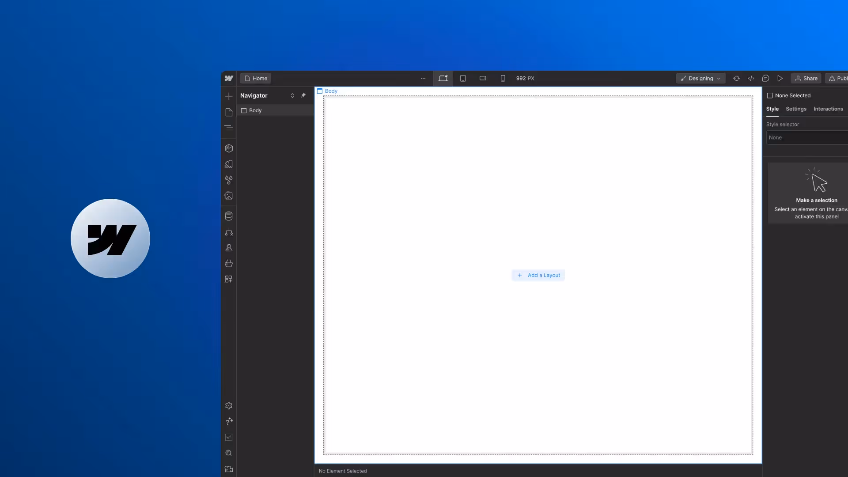The width and height of the screenshot is (848, 477).
Task: Click the Share button
Action: tap(806, 78)
